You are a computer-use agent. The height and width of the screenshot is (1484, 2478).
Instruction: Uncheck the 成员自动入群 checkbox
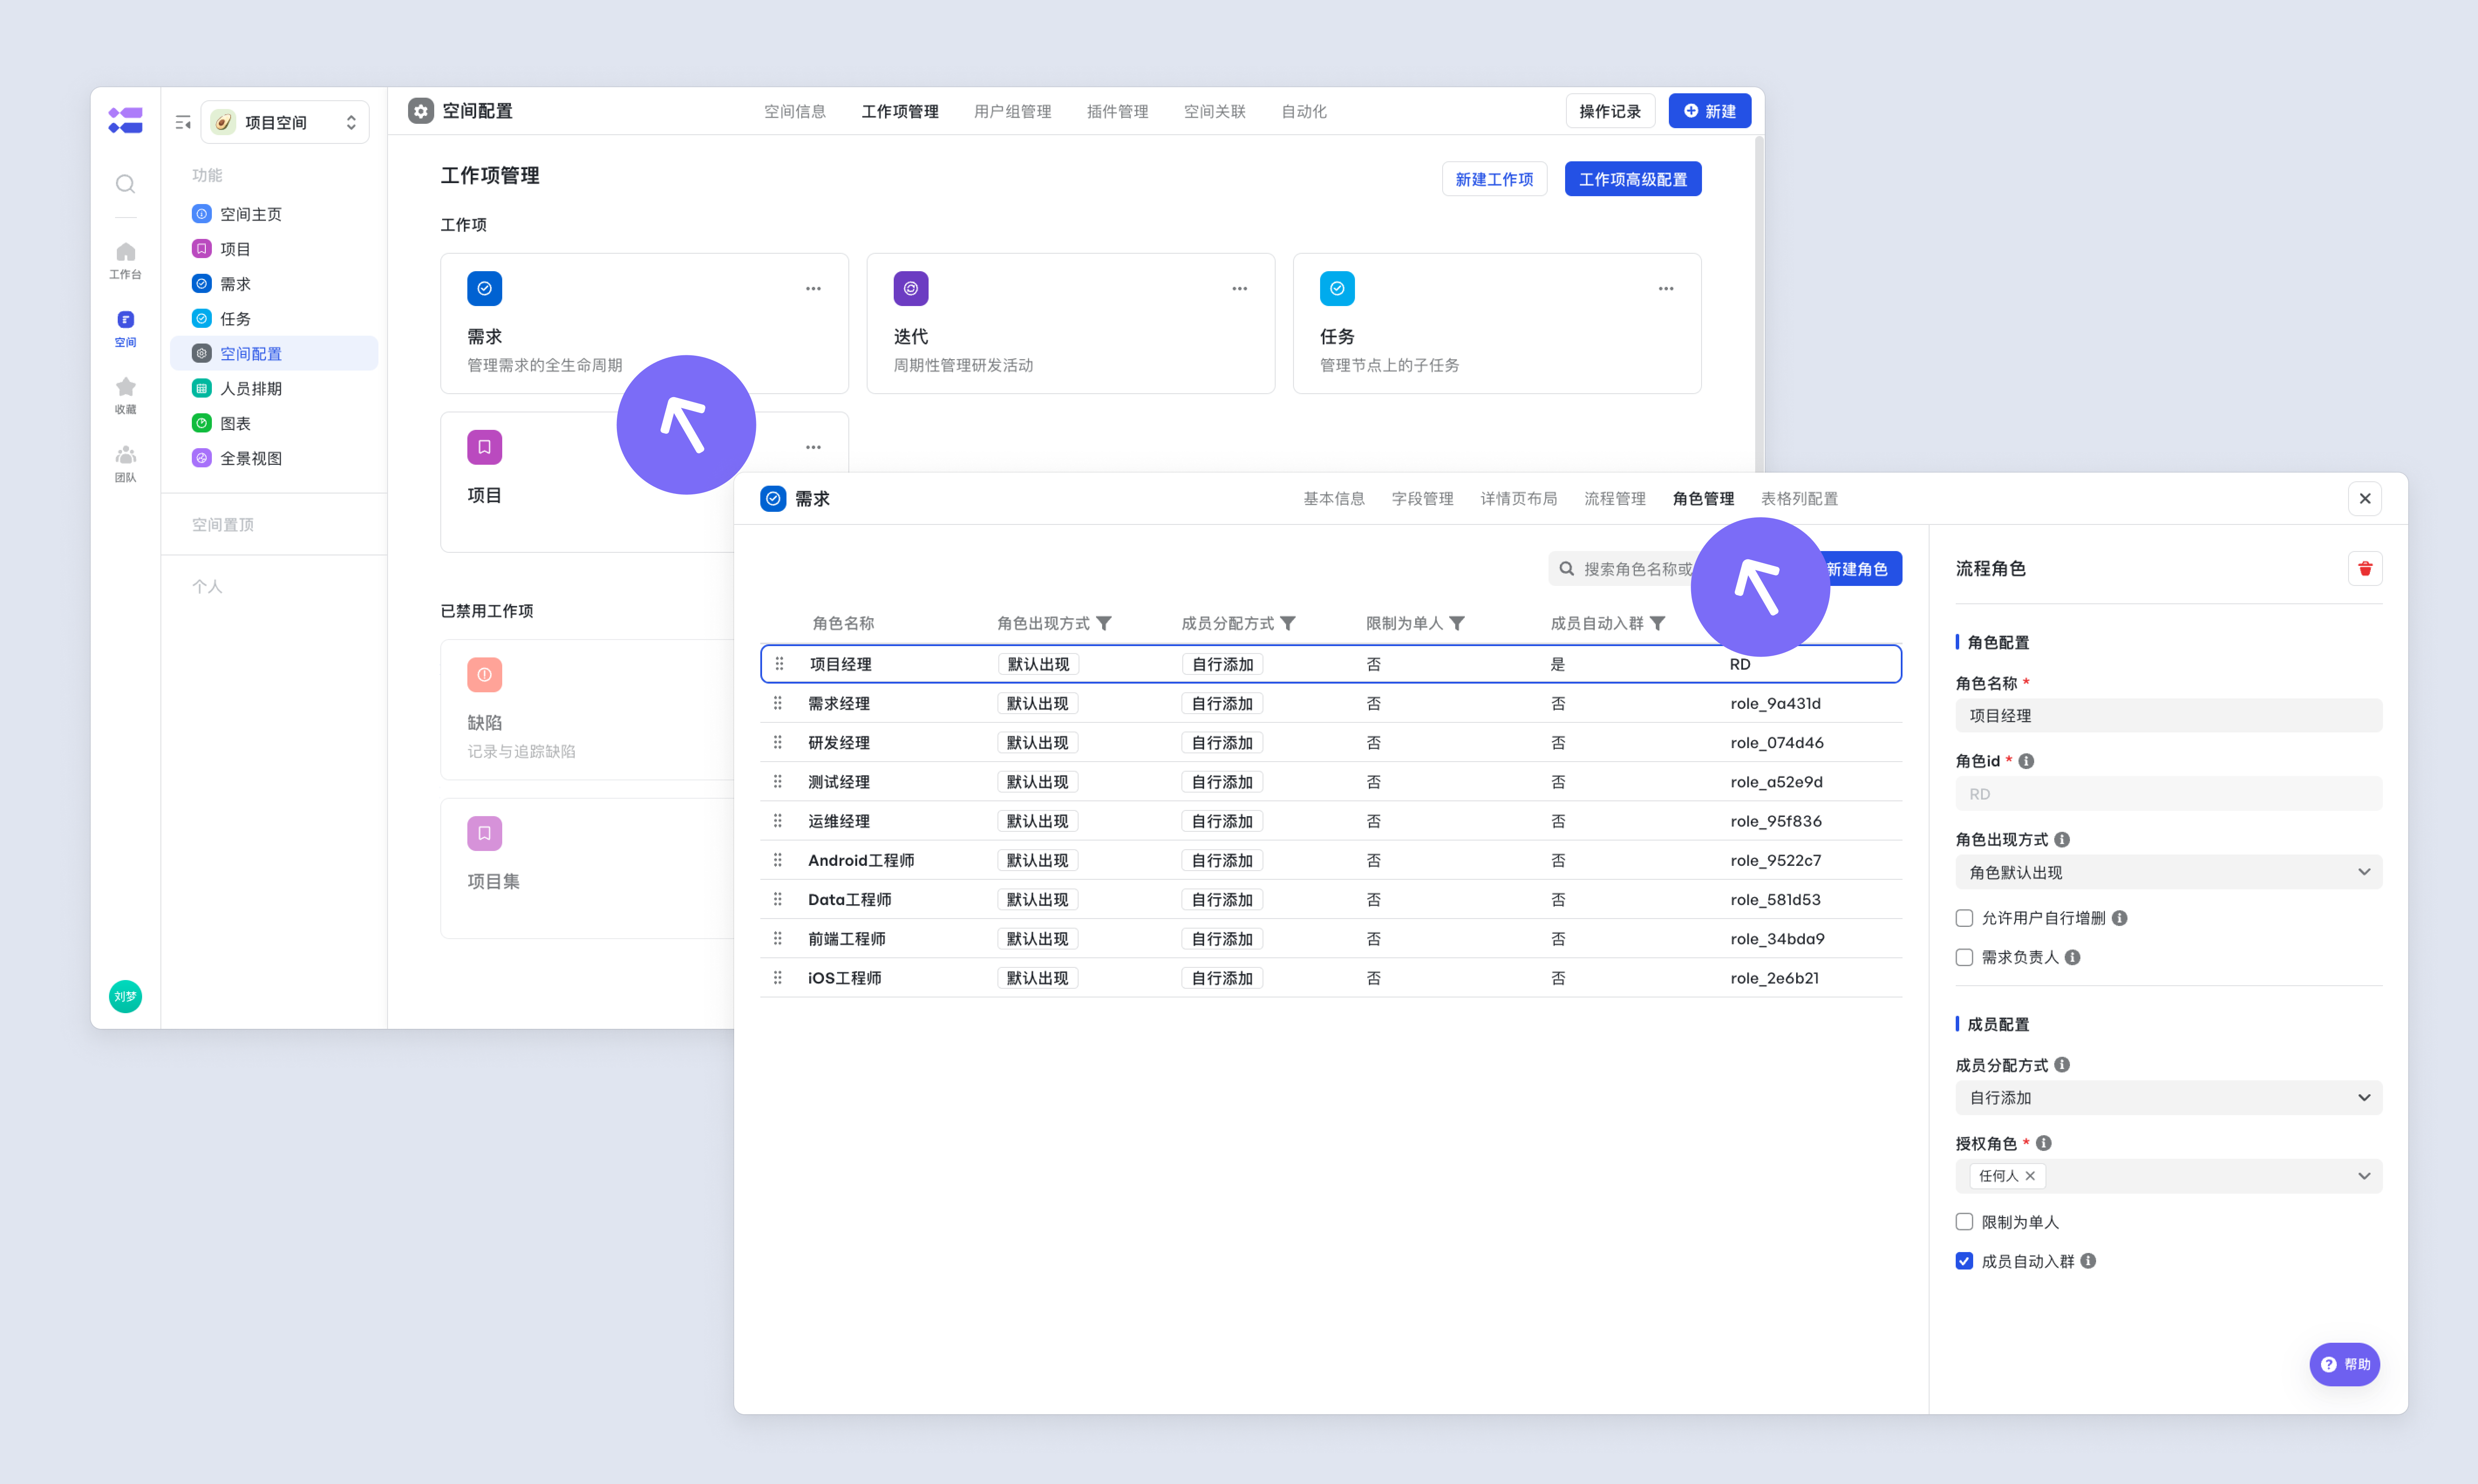click(1964, 1261)
